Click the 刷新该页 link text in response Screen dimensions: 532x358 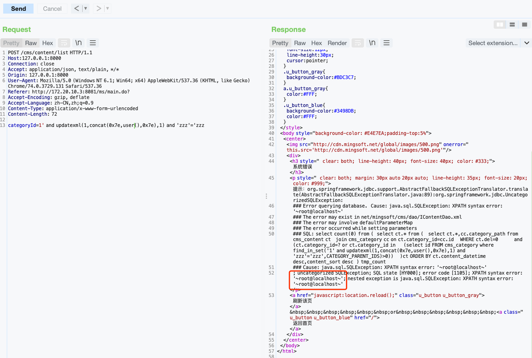[x=303, y=301]
